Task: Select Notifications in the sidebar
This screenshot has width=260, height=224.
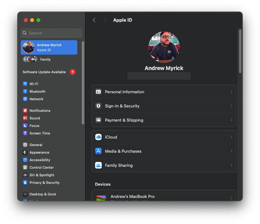Action: [x=49, y=111]
